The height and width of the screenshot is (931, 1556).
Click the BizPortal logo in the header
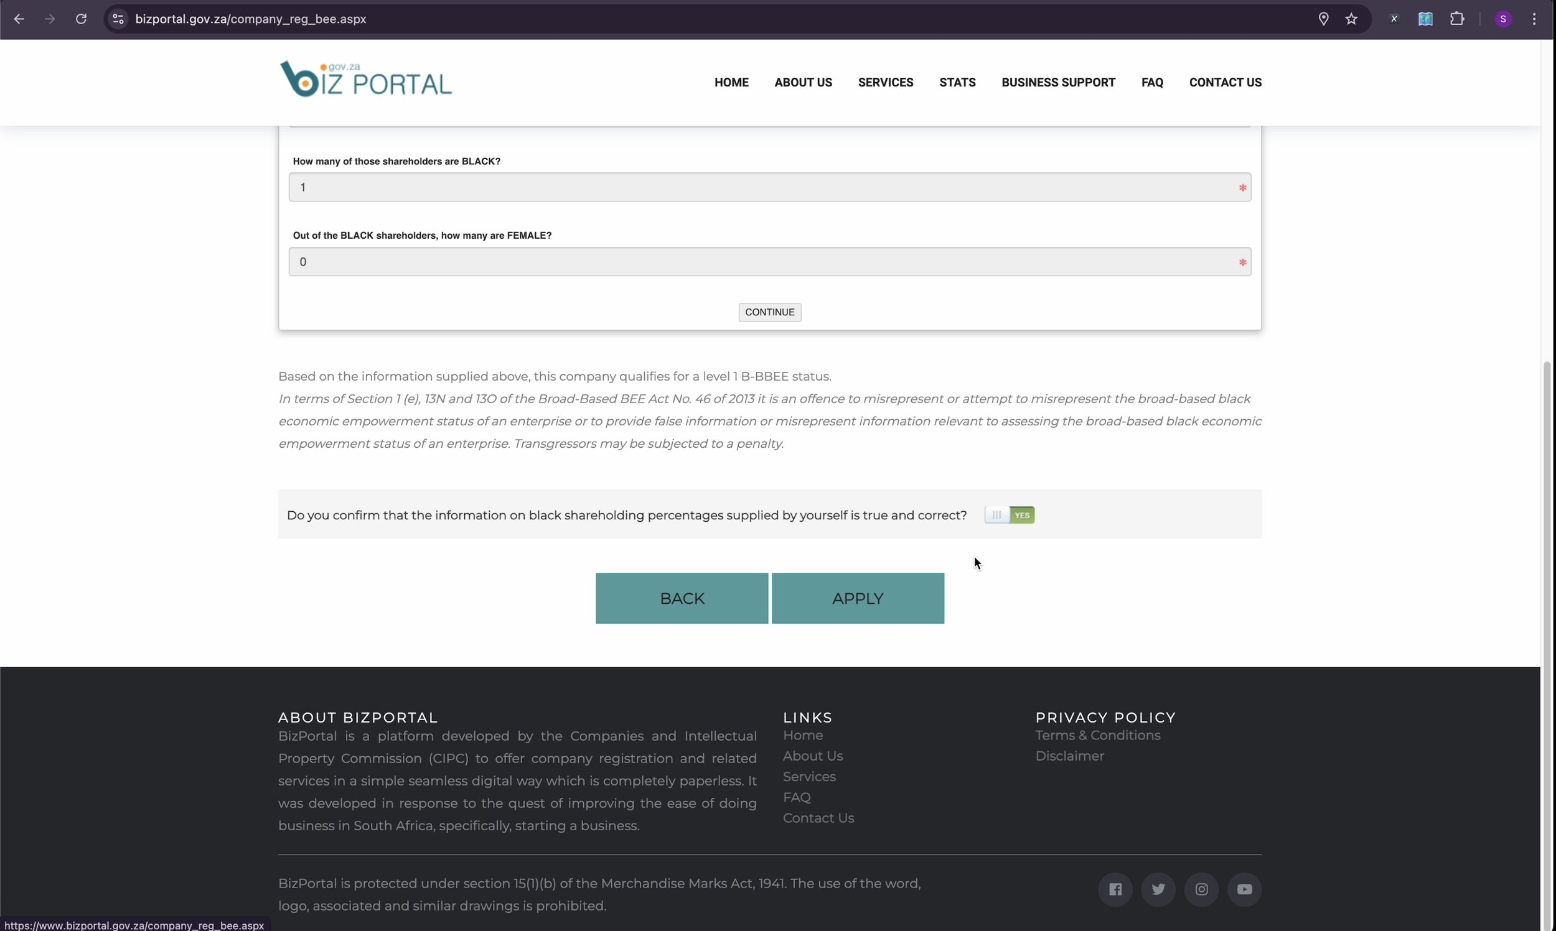[x=365, y=80]
